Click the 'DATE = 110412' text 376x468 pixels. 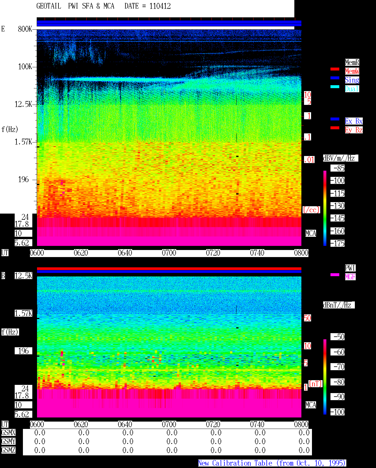pos(147,6)
